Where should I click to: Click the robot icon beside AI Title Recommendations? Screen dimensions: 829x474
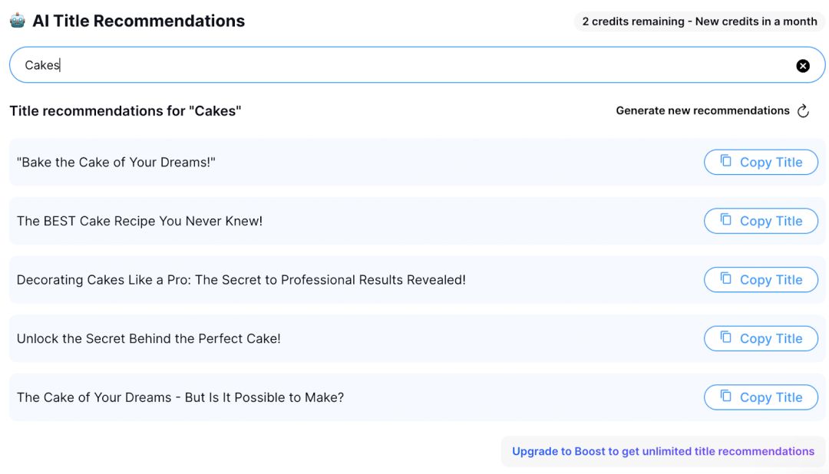click(x=18, y=21)
